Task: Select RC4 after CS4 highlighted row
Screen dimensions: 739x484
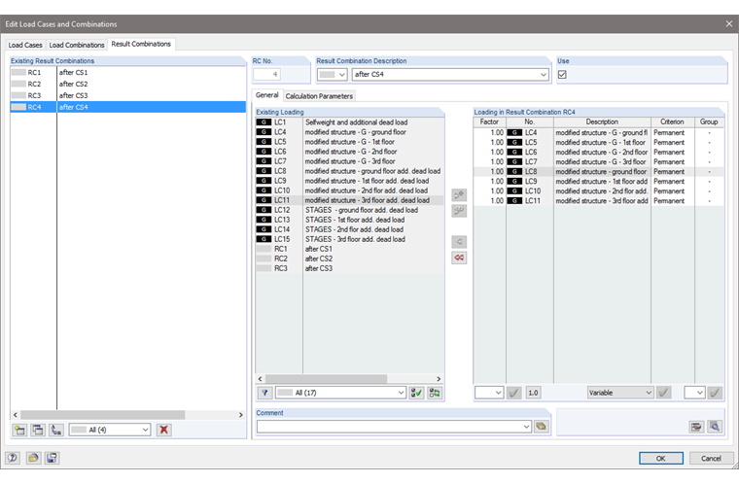Action: 127,107
